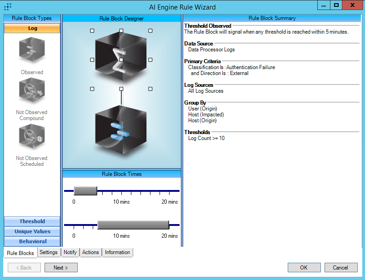Expand the Unique Values section

[32, 231]
